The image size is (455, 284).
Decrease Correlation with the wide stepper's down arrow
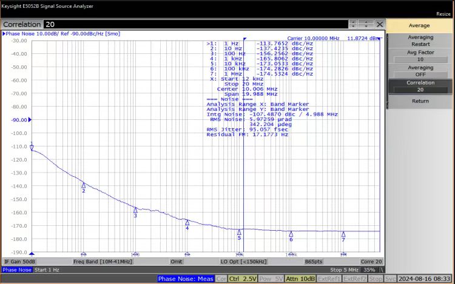click(366, 27)
